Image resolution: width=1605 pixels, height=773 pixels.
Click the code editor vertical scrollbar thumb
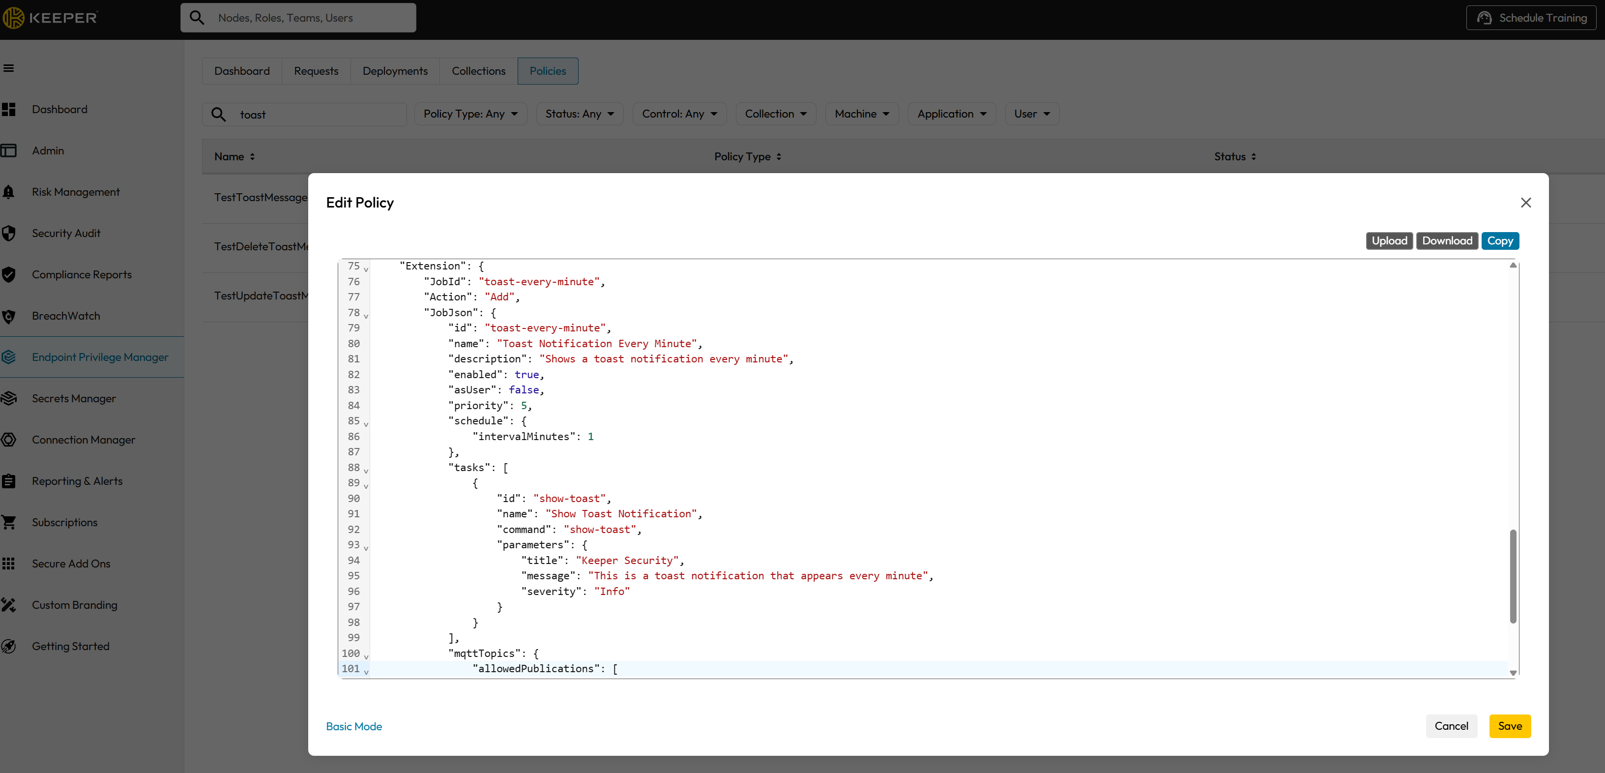point(1513,576)
